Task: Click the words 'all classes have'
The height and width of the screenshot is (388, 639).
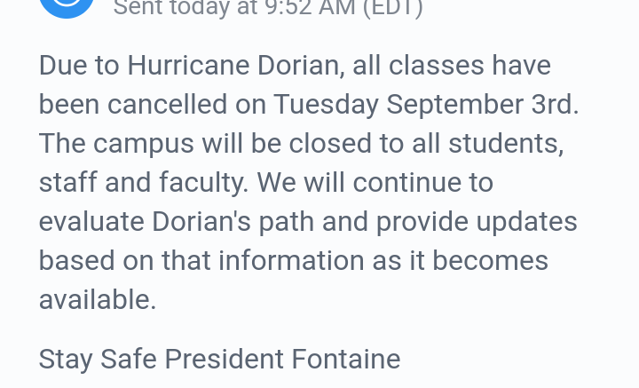Action: [x=452, y=65]
